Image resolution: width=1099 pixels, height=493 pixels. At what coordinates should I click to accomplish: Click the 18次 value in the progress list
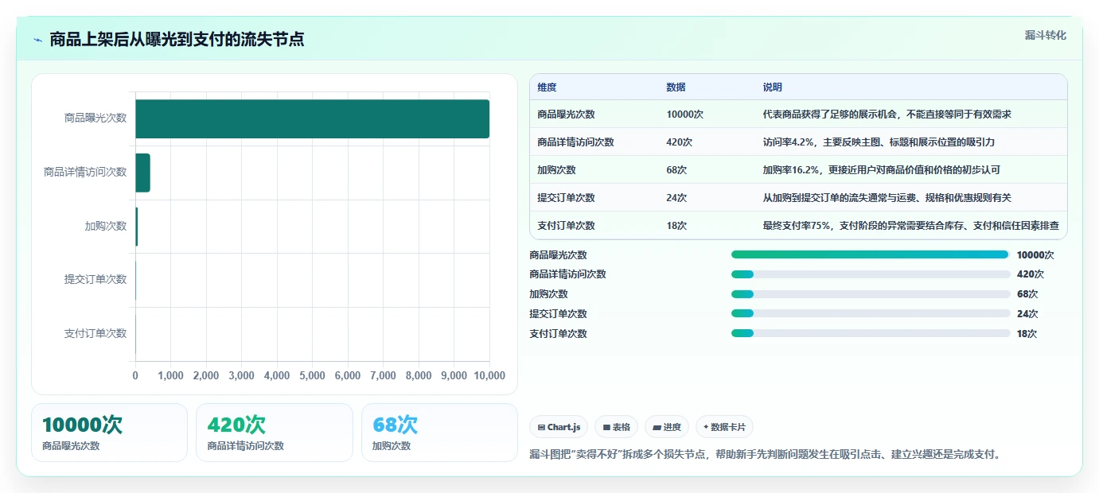click(x=1027, y=334)
